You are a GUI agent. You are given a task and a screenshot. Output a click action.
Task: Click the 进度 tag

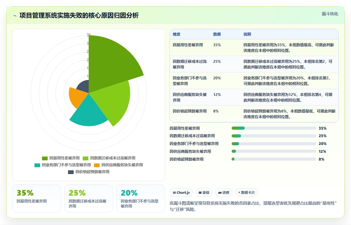click(224, 192)
